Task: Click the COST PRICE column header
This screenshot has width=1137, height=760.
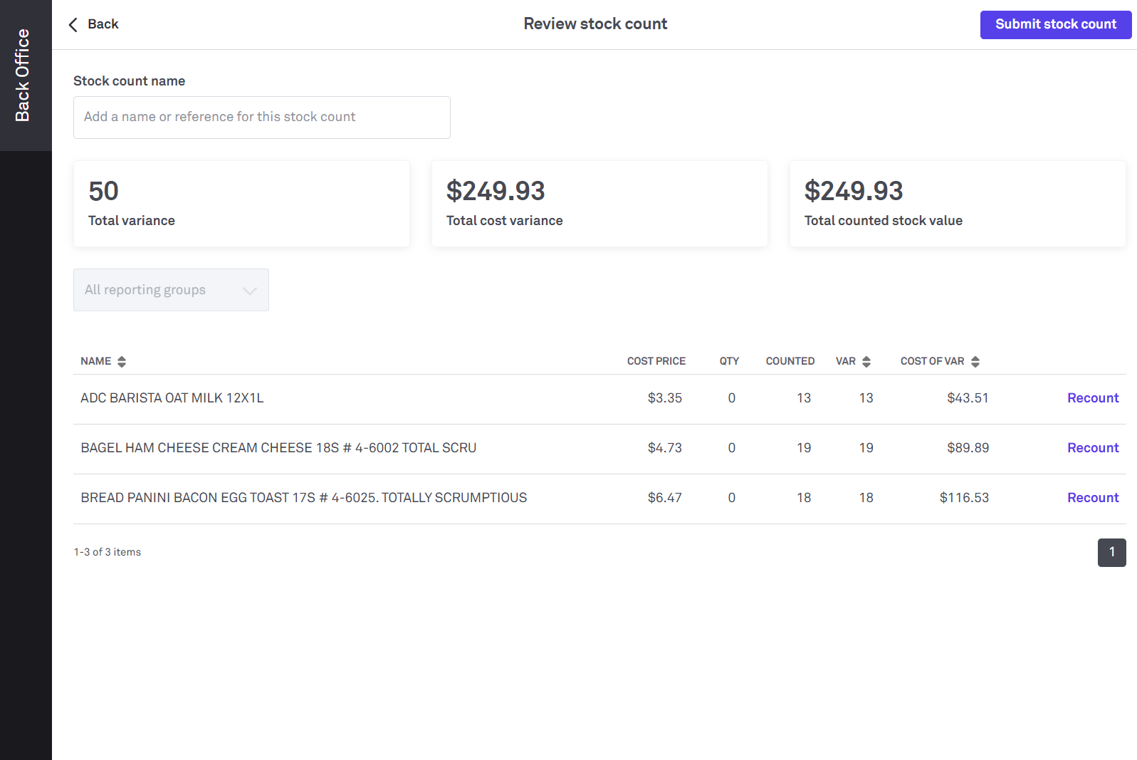Action: tap(656, 361)
